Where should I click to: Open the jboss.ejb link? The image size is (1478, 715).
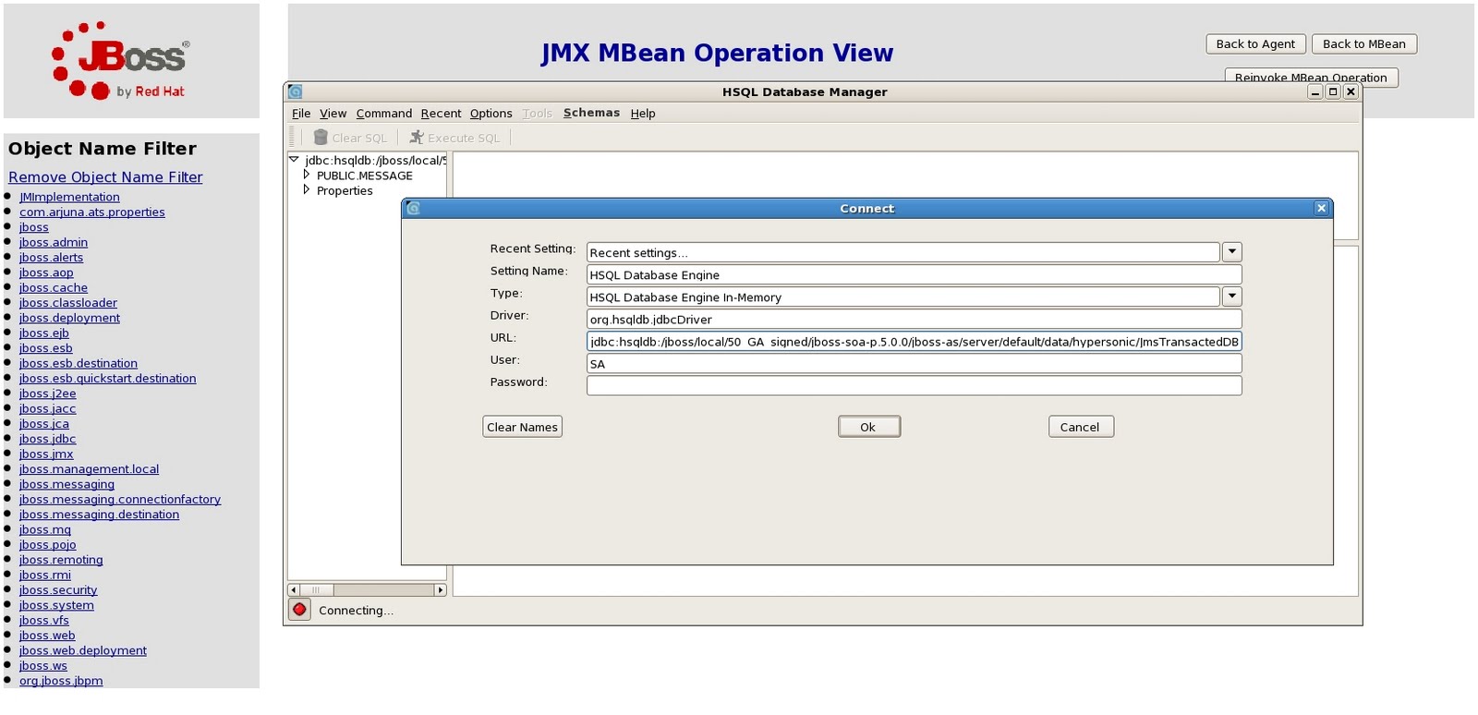click(44, 333)
